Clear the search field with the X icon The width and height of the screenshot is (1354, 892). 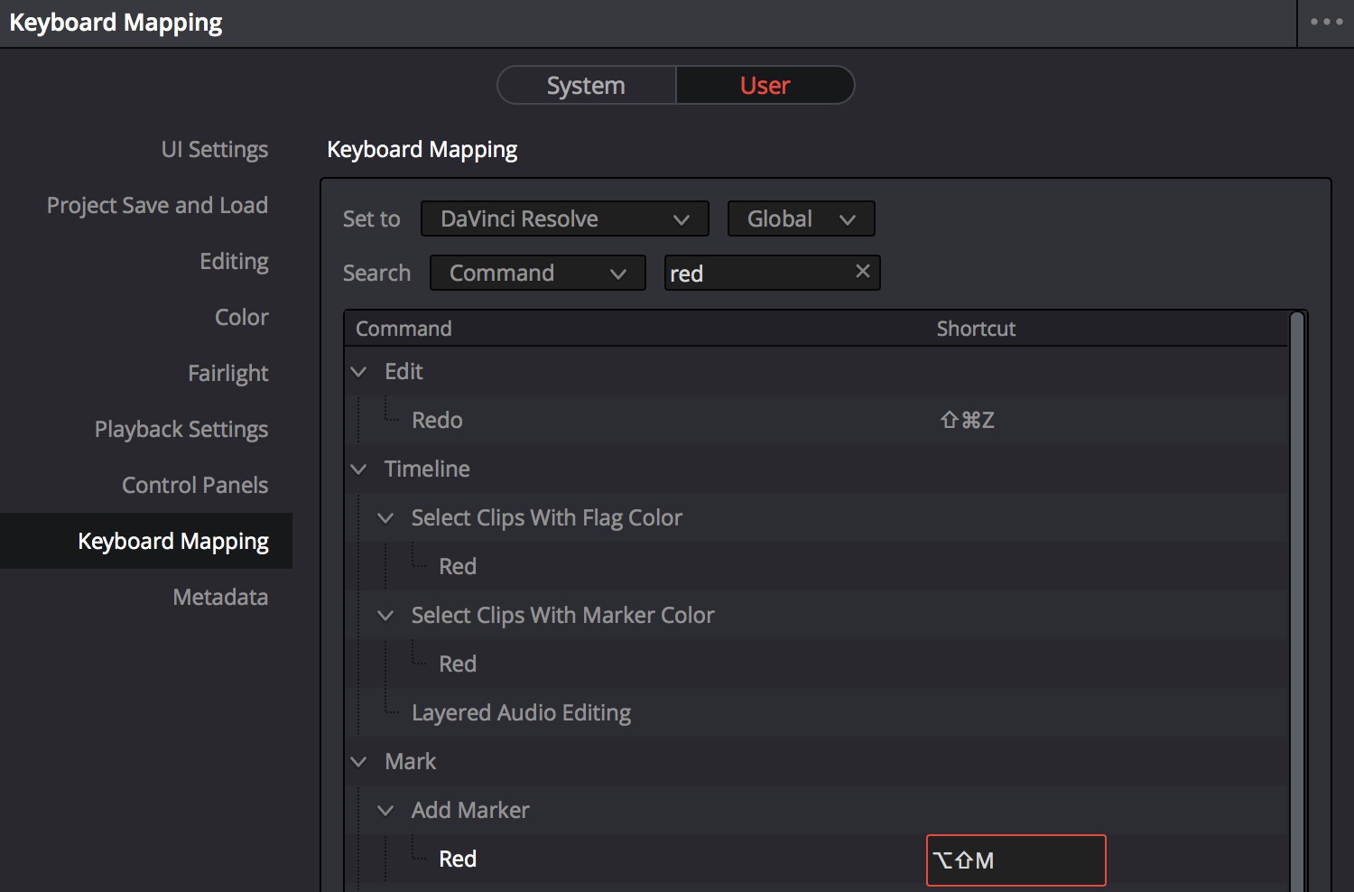[862, 272]
